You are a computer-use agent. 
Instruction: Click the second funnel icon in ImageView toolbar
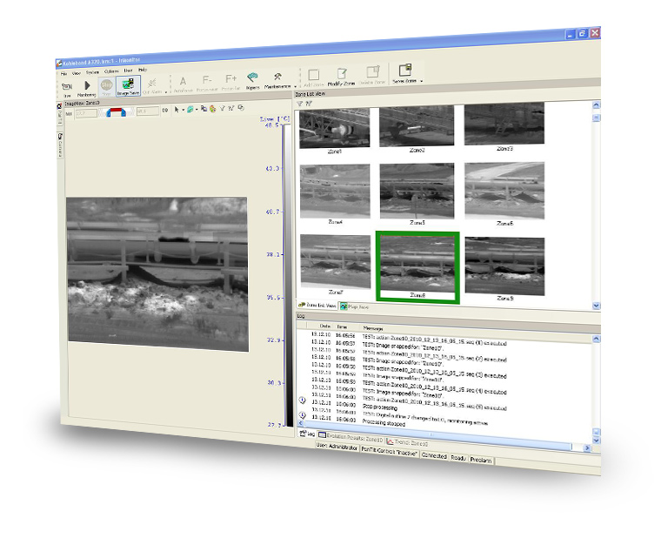point(231,108)
